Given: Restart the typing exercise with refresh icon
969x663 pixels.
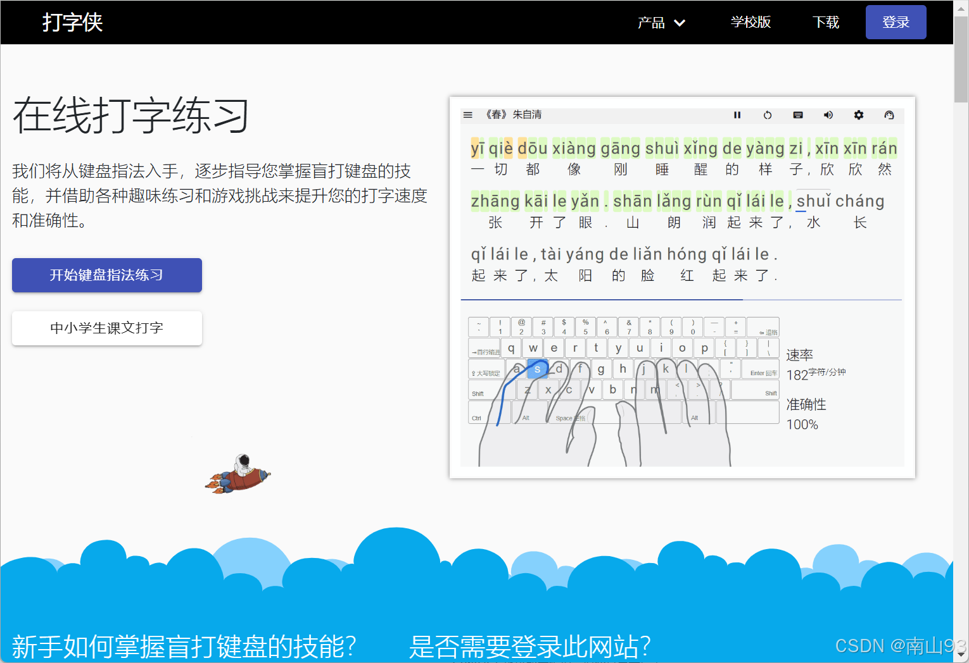Looking at the screenshot, I should [x=768, y=115].
